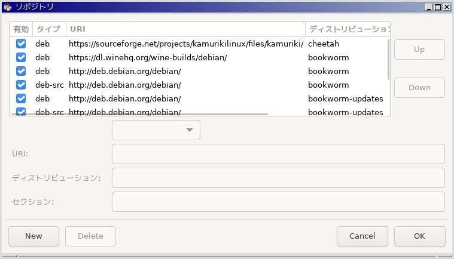Uncheck the kamurikilinux cheetah repository checkbox
Viewport: 454px width, 259px height.
pos(21,44)
